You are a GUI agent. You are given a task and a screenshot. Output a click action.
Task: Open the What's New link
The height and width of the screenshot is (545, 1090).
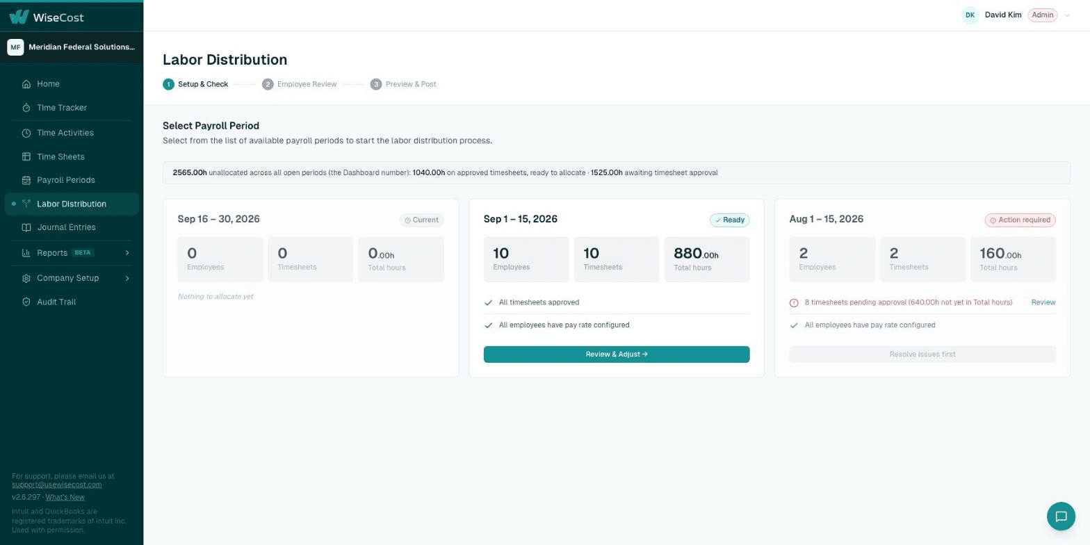(65, 497)
